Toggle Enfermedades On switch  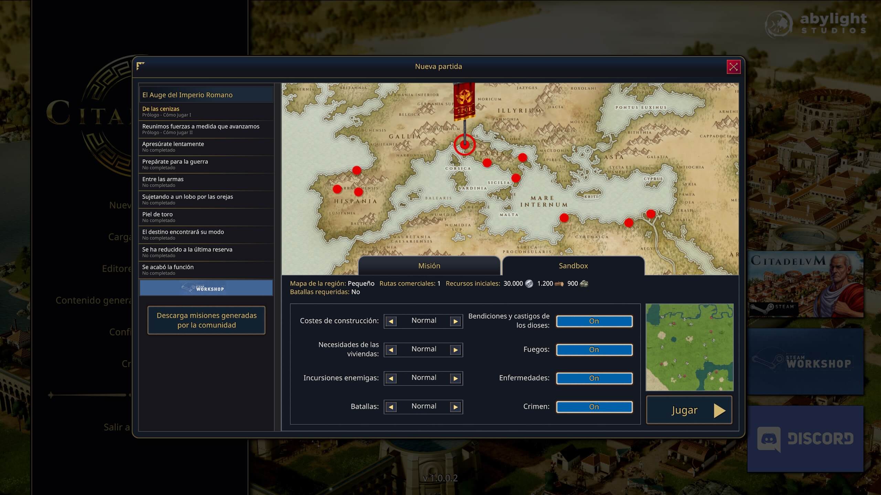pyautogui.click(x=594, y=378)
